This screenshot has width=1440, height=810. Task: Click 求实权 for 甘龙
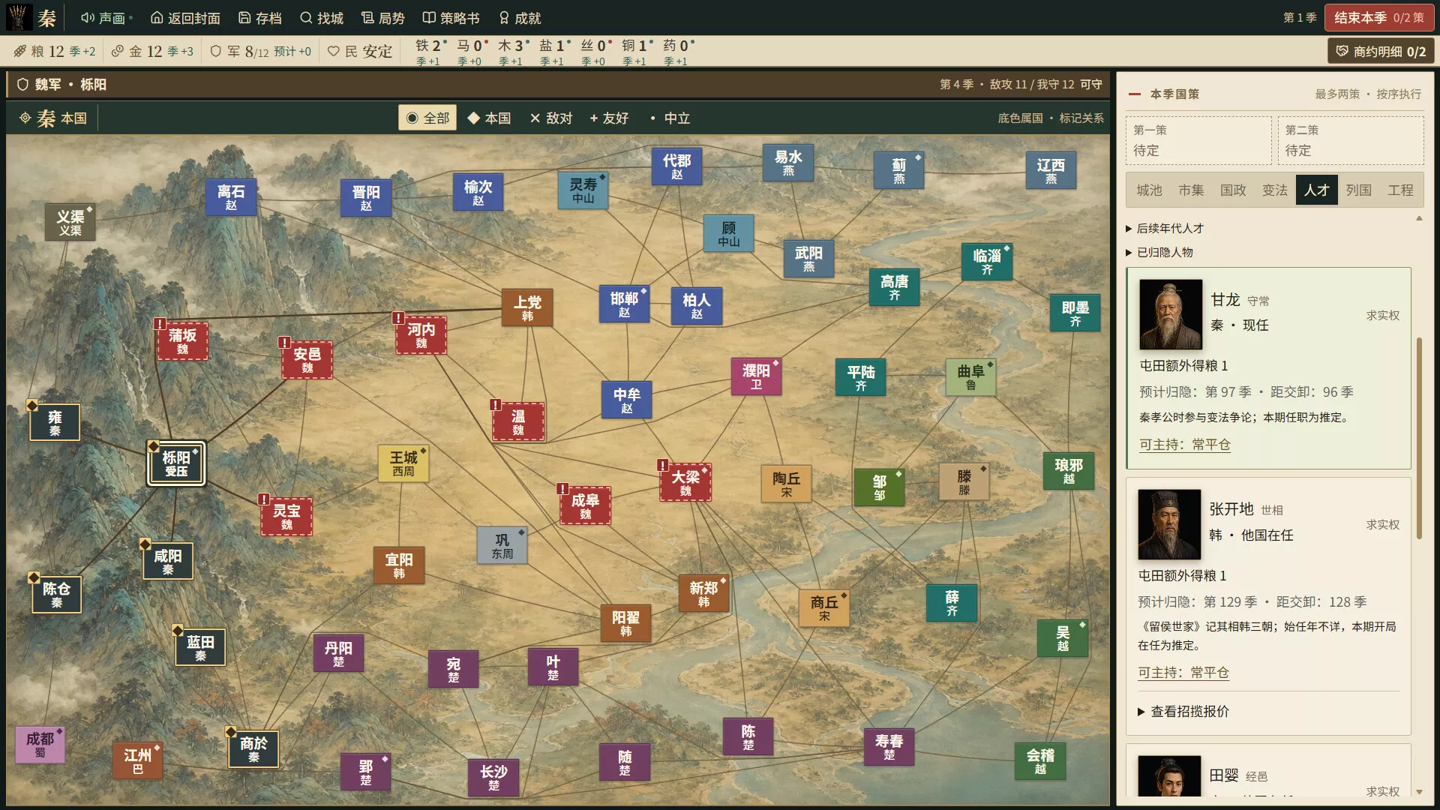point(1382,315)
